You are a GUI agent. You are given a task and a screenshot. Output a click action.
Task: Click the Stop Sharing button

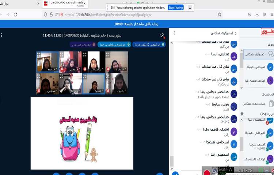click(176, 7)
